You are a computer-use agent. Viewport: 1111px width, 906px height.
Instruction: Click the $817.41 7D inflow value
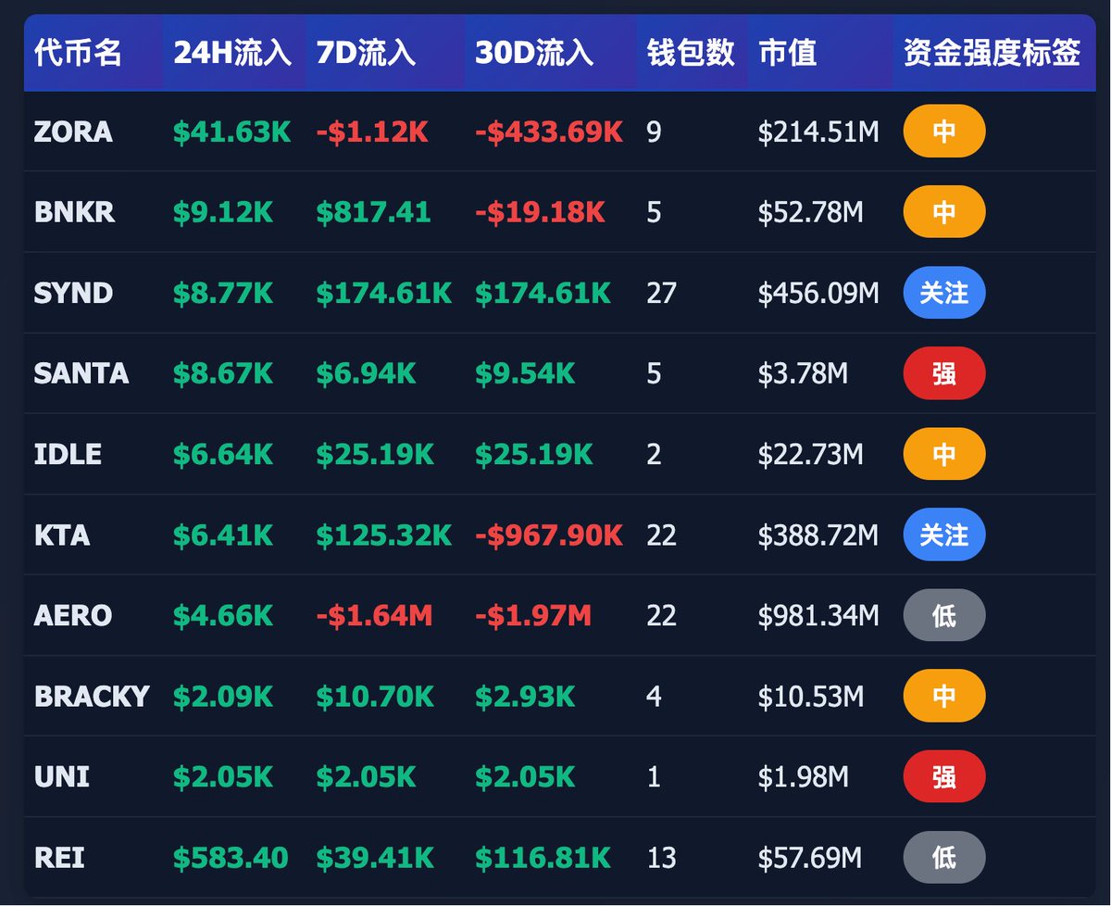tap(373, 212)
